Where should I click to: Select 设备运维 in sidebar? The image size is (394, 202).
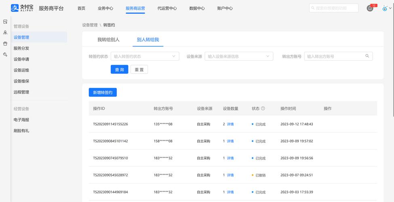click(x=21, y=70)
